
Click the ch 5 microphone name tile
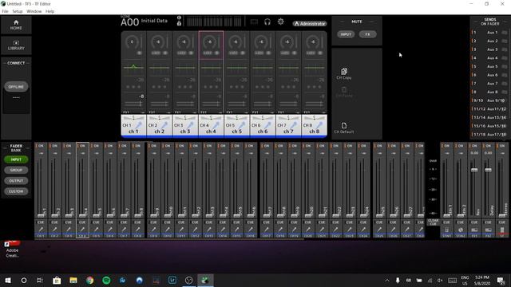coord(236,126)
